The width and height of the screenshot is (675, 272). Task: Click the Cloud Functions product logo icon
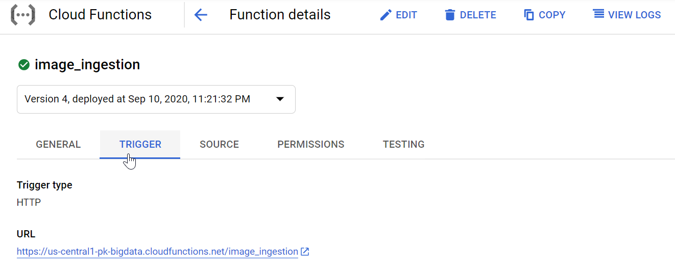(x=23, y=15)
